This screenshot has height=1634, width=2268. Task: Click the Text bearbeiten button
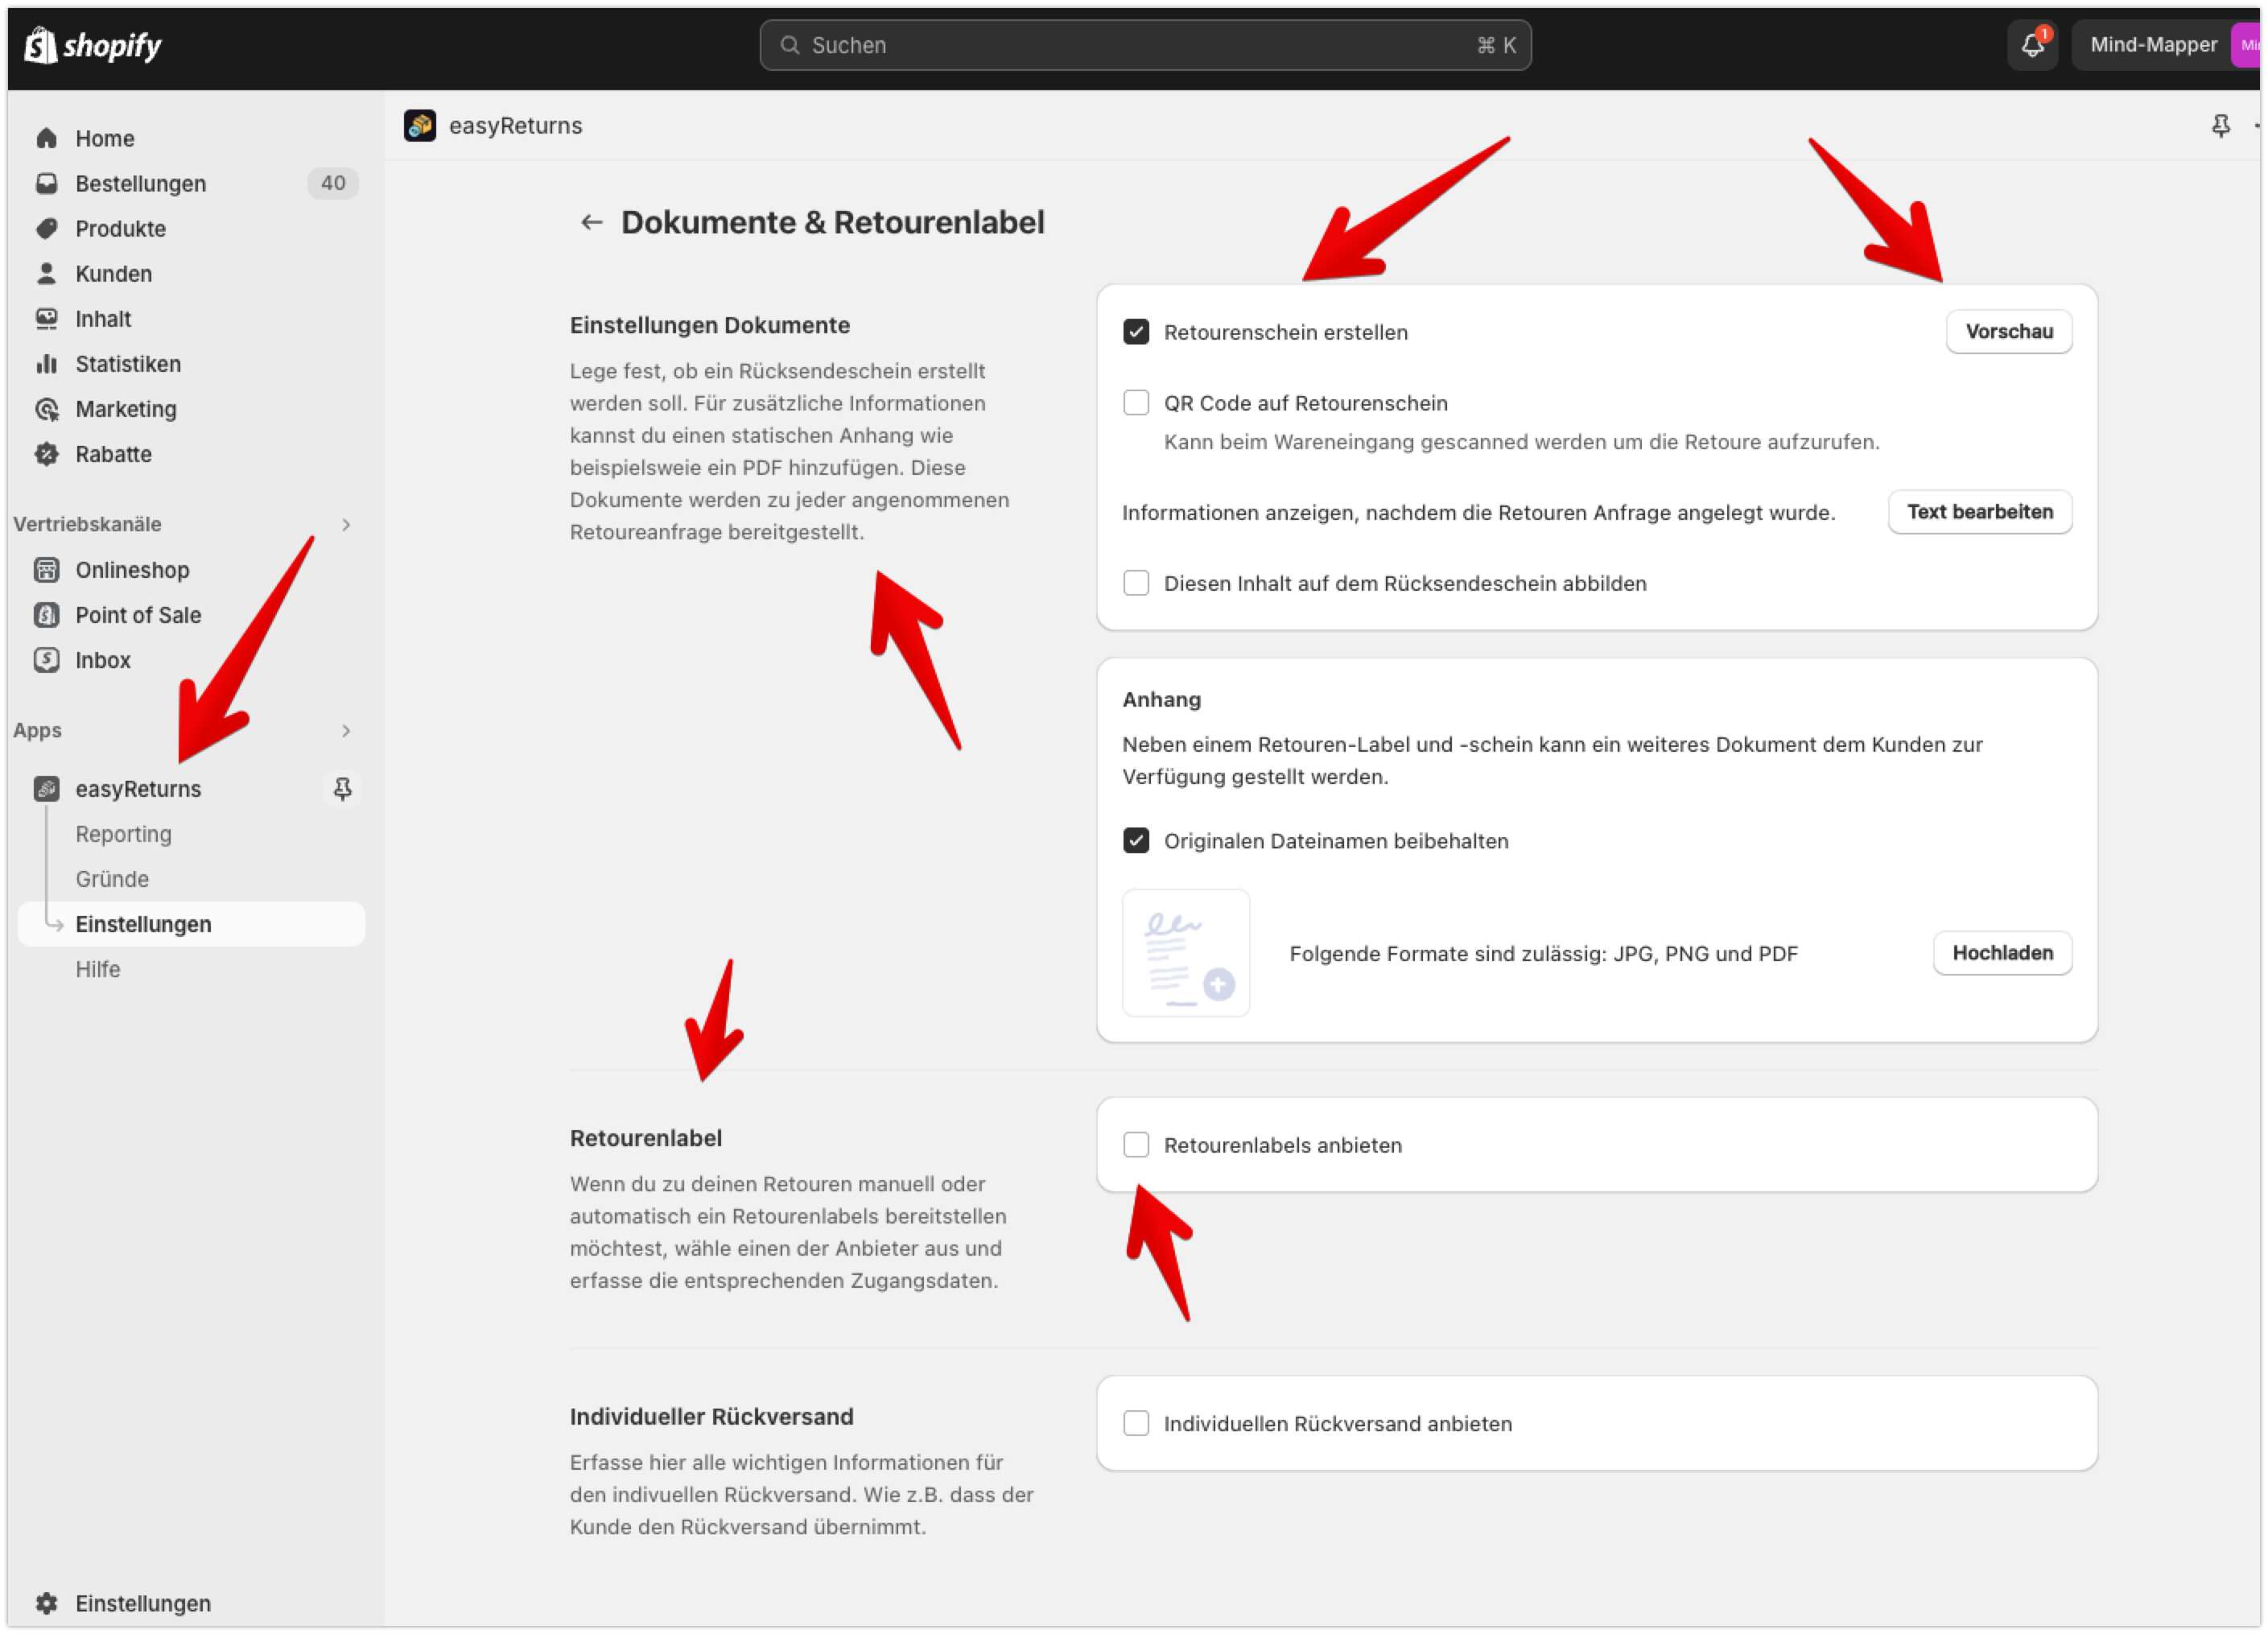(1978, 512)
